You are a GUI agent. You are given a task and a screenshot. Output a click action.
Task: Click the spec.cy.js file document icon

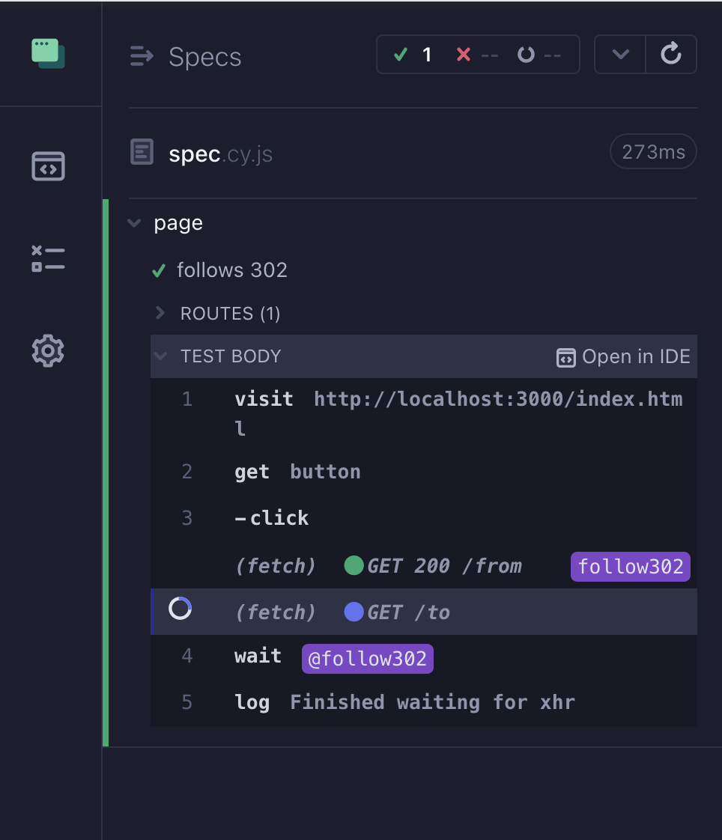click(142, 151)
